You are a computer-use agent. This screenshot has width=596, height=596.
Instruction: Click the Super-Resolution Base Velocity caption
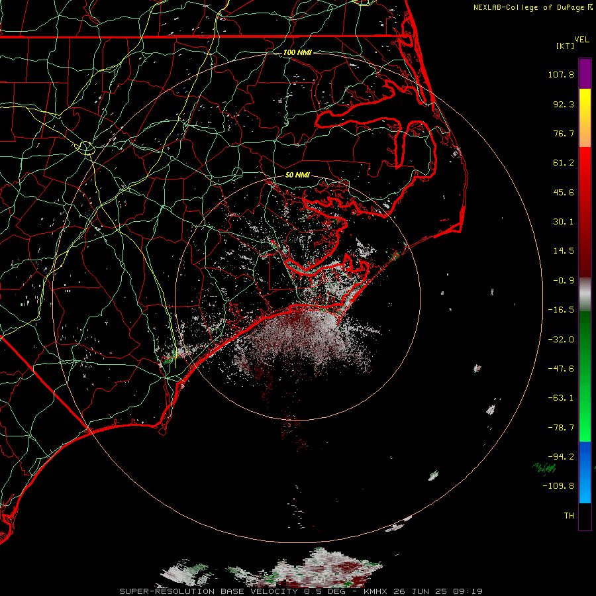tap(301, 591)
